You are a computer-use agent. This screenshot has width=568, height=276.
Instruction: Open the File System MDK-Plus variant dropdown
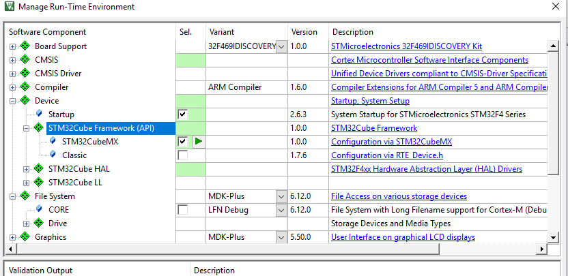[282, 197]
